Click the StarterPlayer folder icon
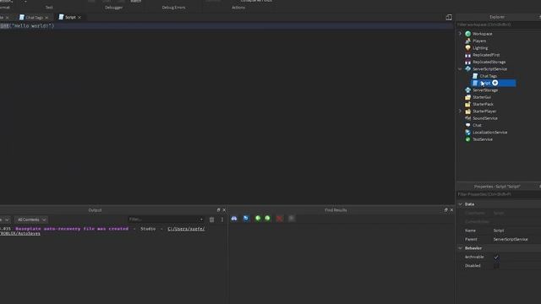Viewport: 541px width, 304px height. tap(467, 111)
